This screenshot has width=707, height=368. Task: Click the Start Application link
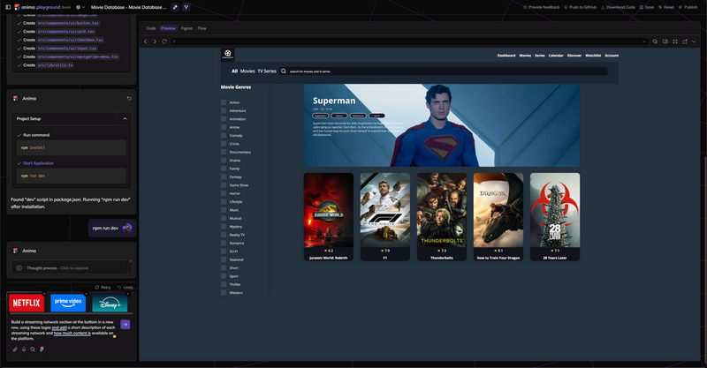point(38,163)
